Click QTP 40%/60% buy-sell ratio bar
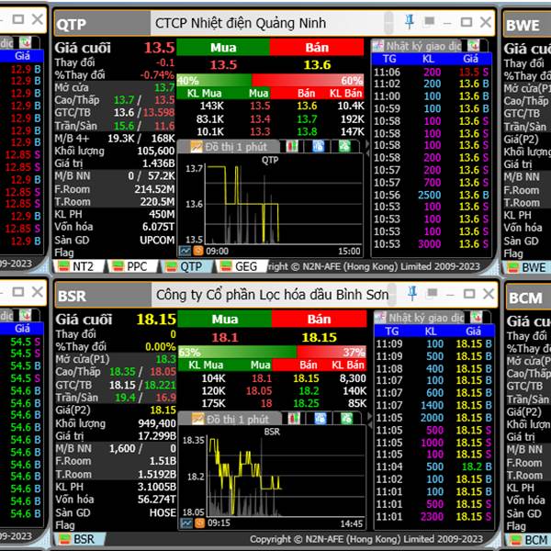551x551 pixels. (x=270, y=80)
